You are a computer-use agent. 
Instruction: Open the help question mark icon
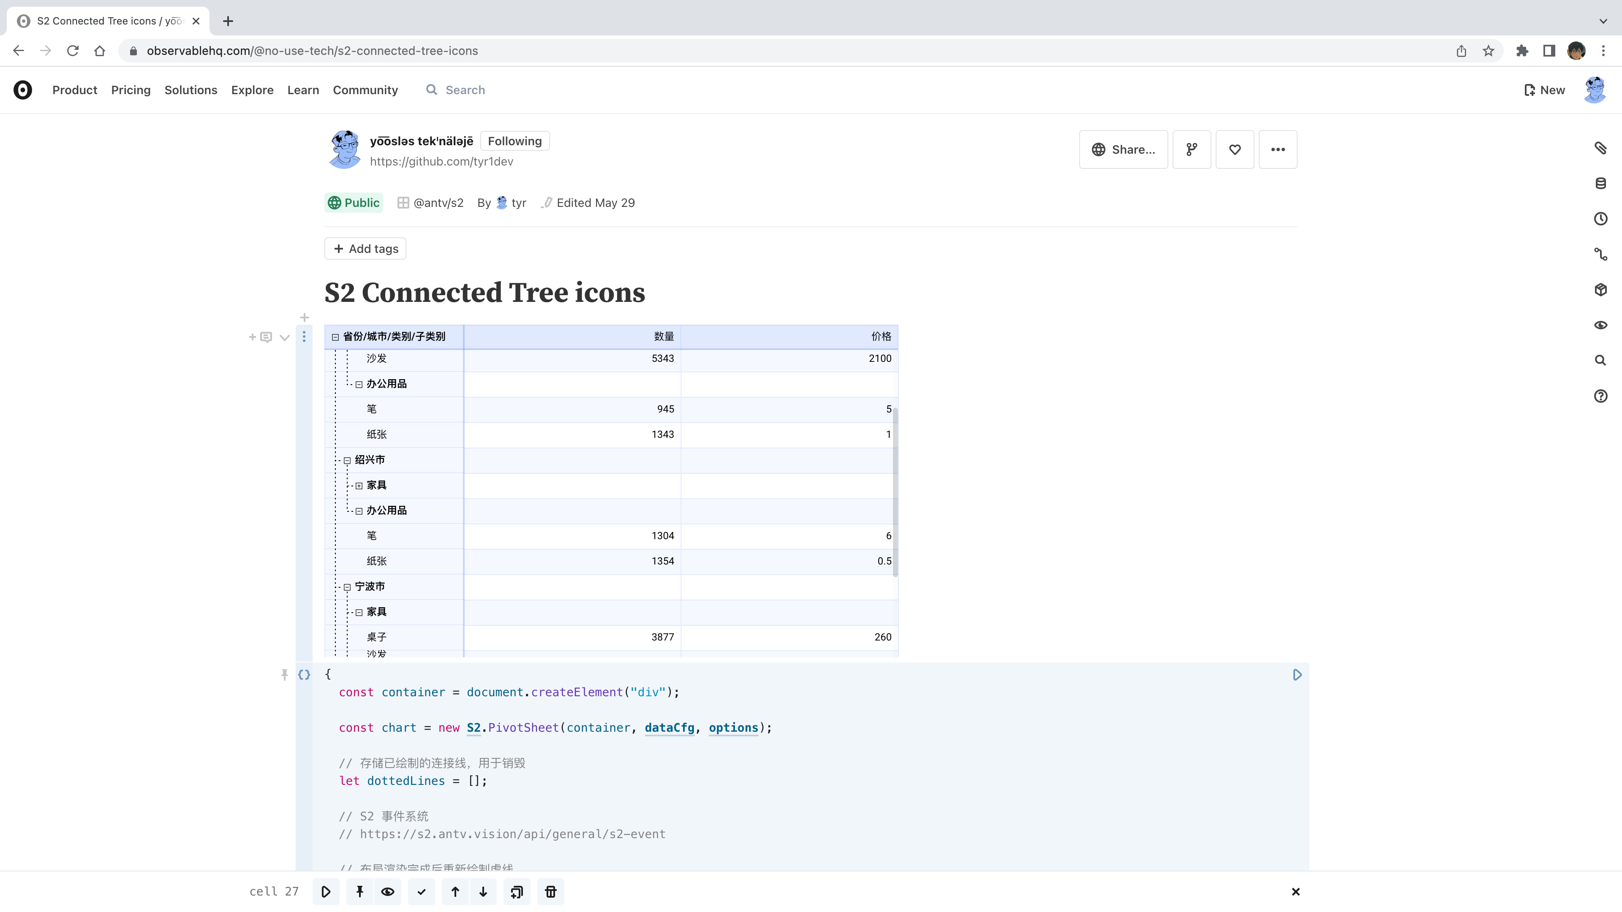1600,396
